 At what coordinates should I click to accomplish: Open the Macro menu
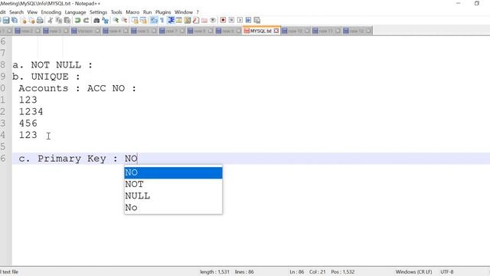(132, 12)
